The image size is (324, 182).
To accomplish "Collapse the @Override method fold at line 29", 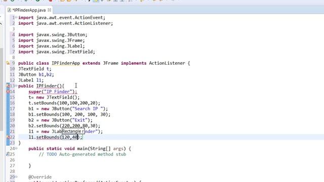I will [16, 176].
